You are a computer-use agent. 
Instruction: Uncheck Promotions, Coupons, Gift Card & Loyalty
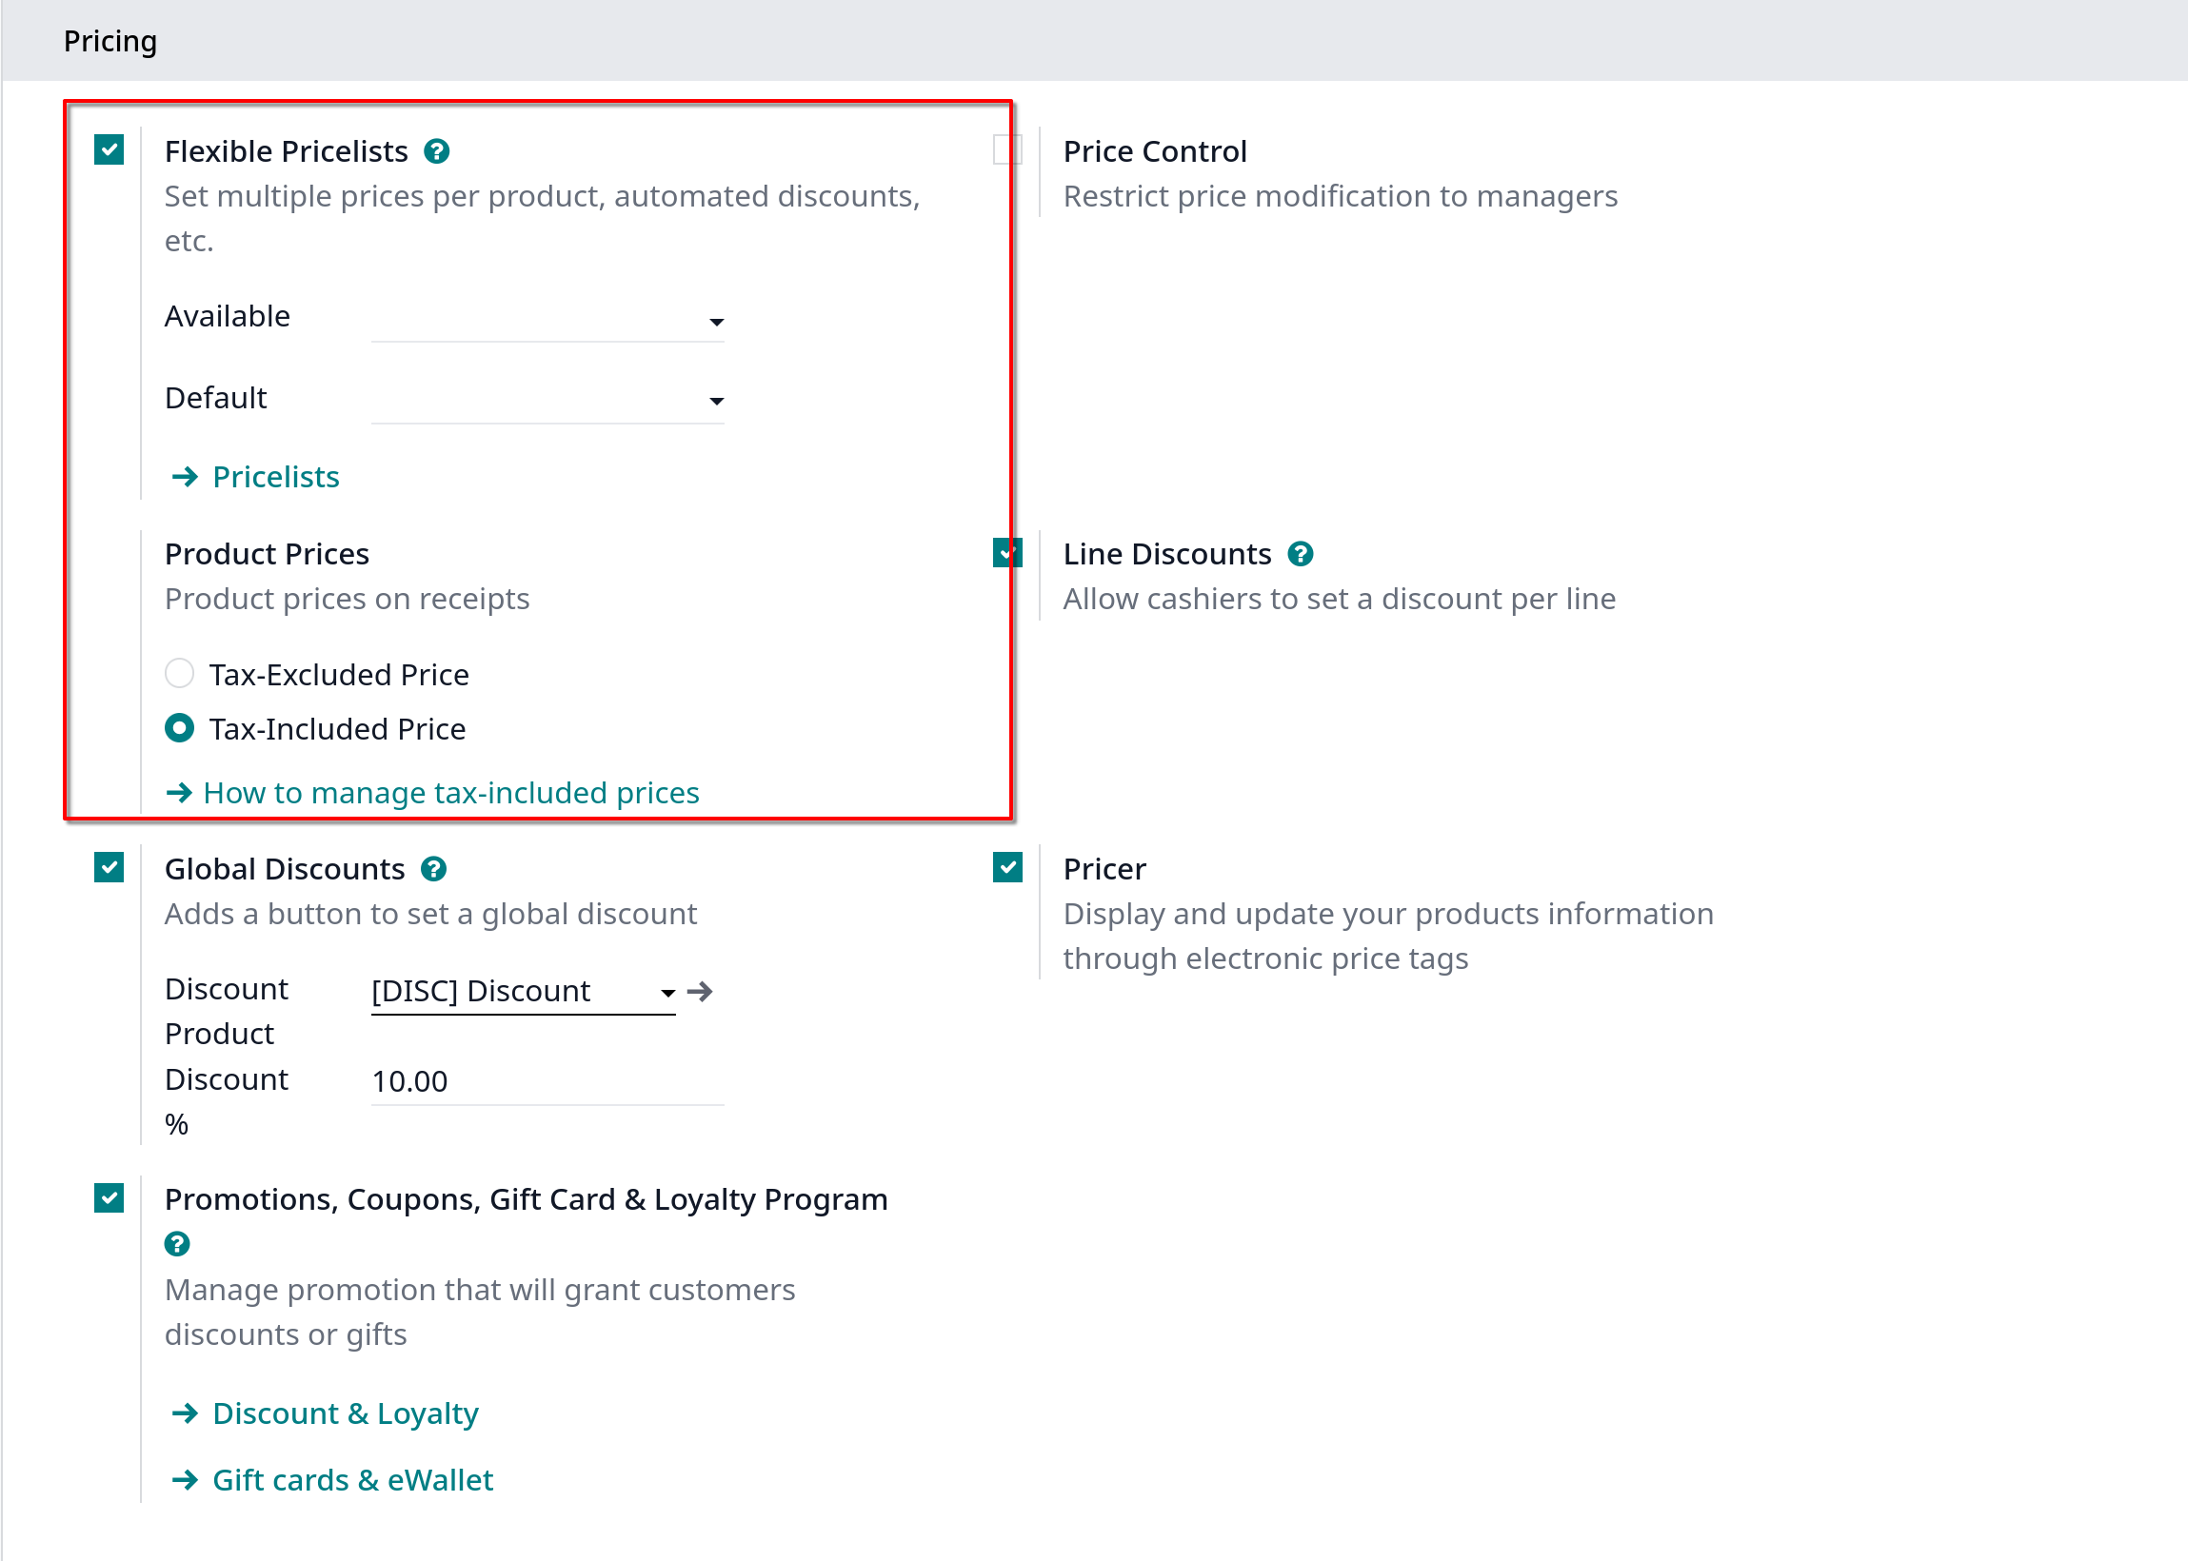point(109,1197)
